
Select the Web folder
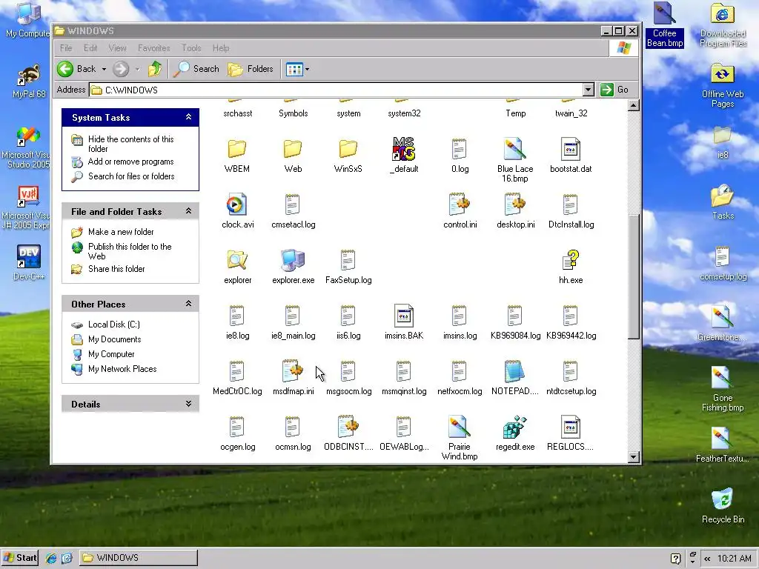(292, 149)
